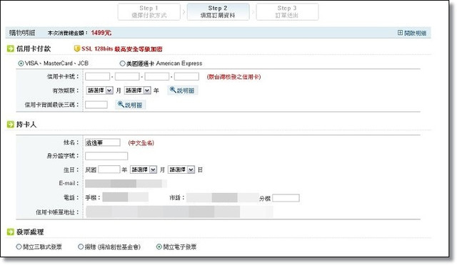Click the 身分證字號 ID number field
457x265 pixels.
coord(106,156)
